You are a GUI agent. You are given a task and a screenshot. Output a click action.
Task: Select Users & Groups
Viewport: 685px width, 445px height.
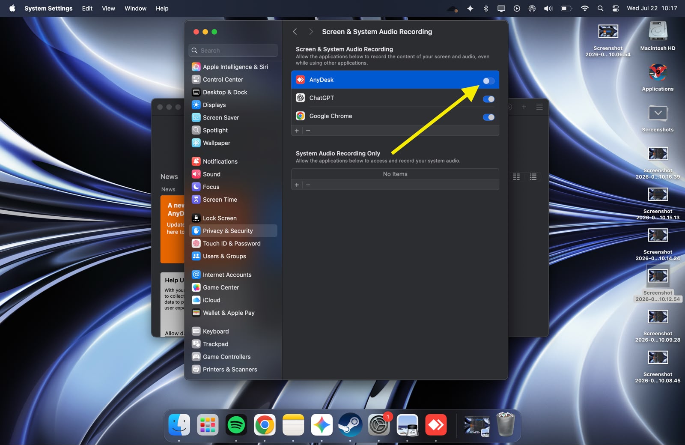pos(233,256)
